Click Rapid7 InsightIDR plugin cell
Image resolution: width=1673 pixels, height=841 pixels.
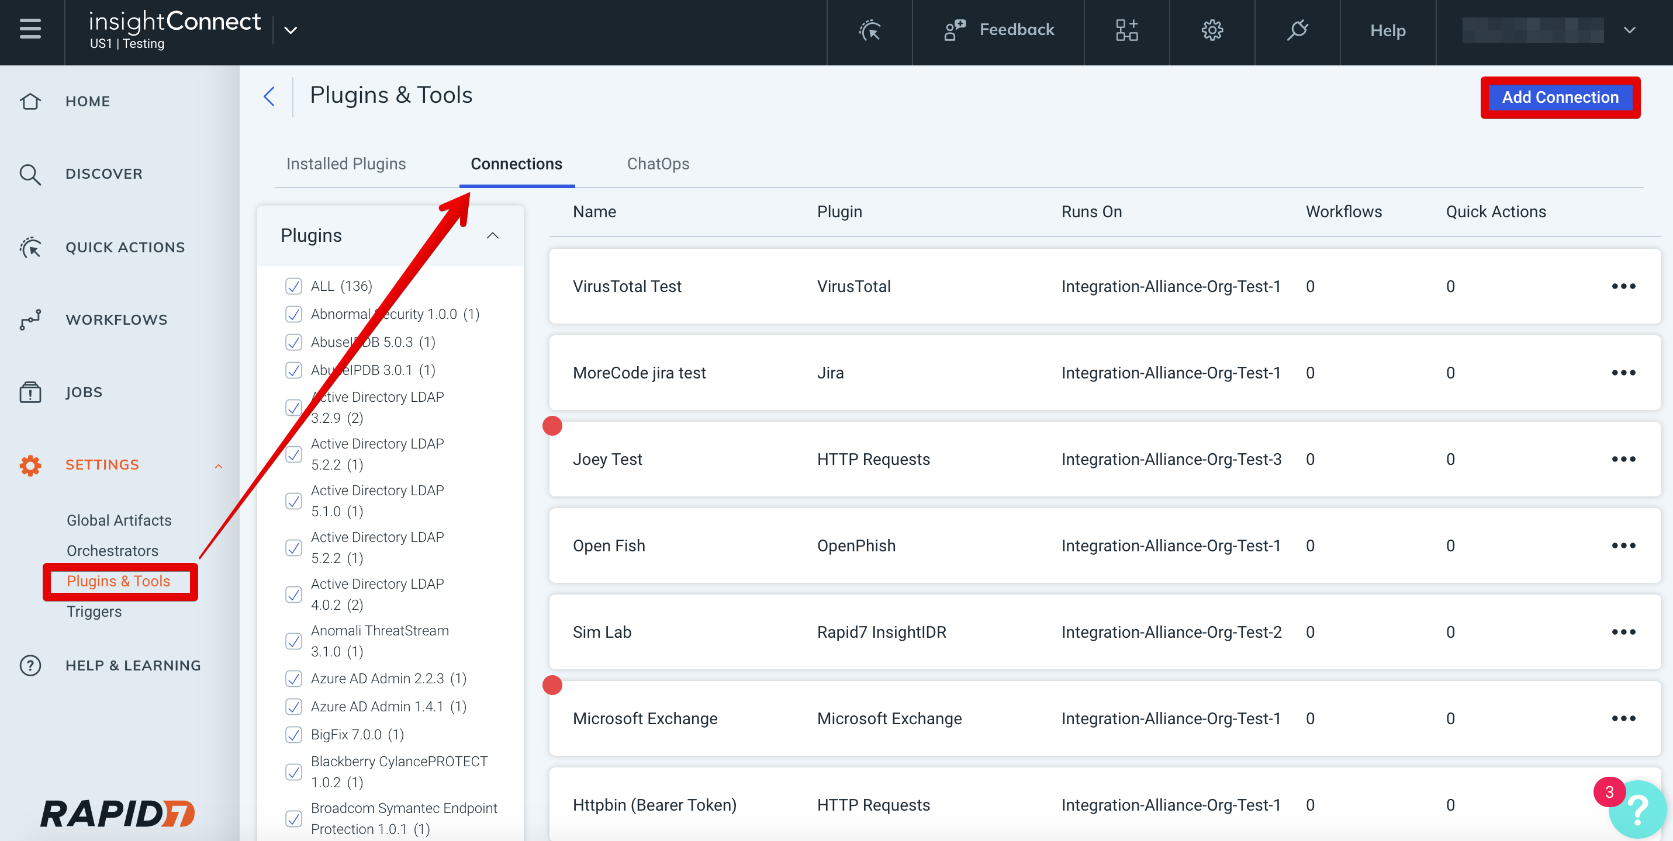[x=882, y=631]
